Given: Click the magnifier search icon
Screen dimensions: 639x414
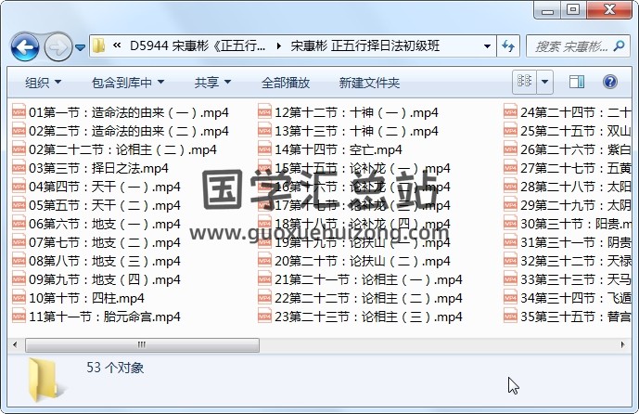Looking at the screenshot, I should point(619,45).
